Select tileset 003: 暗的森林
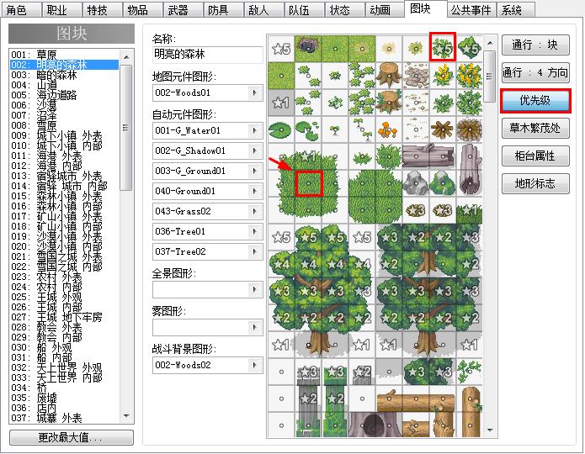585x454 pixels. (64, 75)
